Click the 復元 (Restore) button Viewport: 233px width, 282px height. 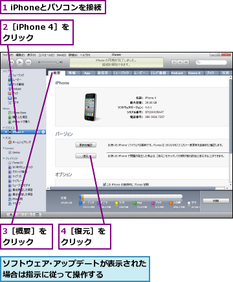(x=85, y=156)
